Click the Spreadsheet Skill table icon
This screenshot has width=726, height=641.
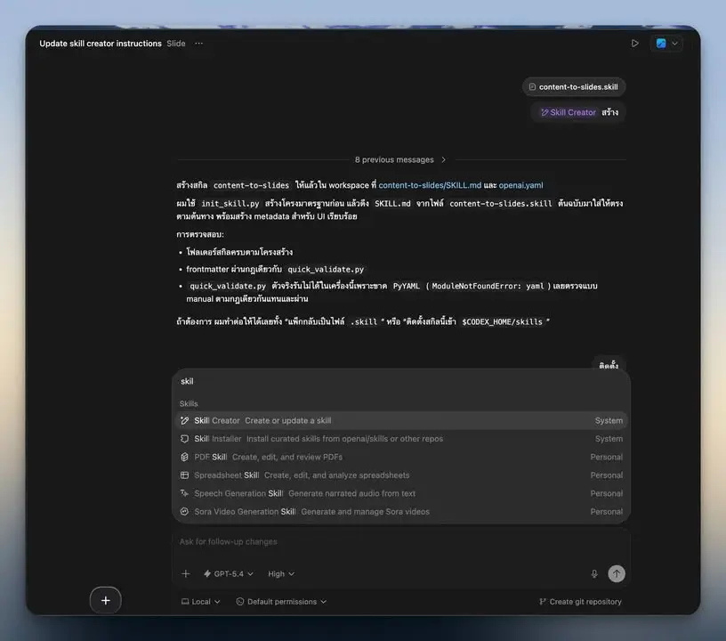(x=184, y=475)
